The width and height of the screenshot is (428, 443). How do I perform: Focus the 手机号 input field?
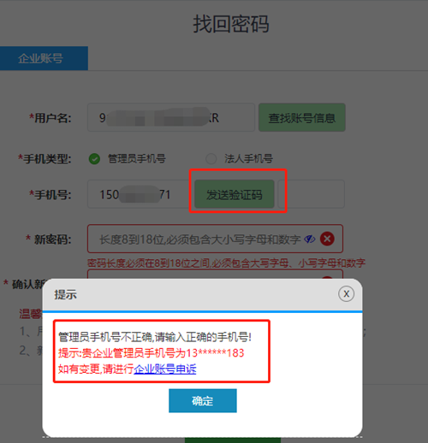[140, 194]
